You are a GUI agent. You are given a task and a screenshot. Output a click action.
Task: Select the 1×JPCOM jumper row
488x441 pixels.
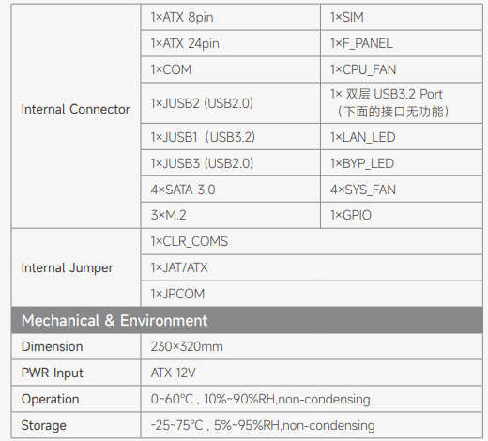pos(312,294)
